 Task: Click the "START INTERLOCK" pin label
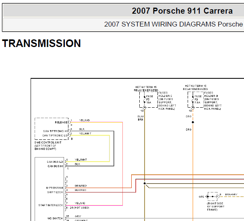51,205
